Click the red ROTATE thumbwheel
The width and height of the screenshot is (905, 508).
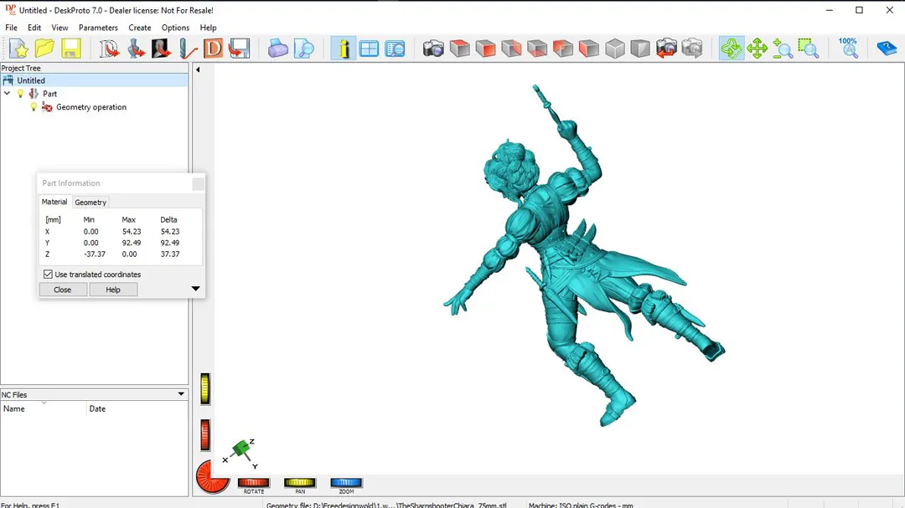(253, 483)
